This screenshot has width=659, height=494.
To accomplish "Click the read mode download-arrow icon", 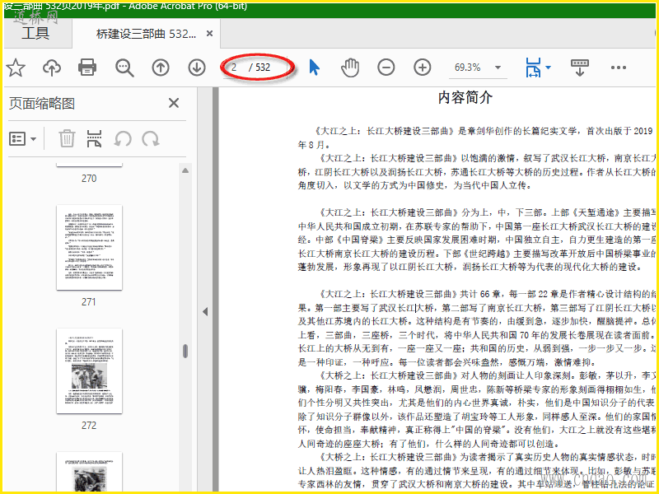I will tap(580, 68).
